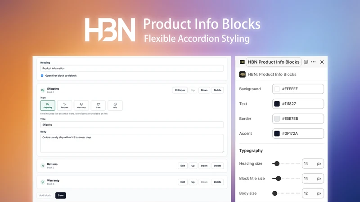Click the 'Block 3' label under Warranty

(50, 184)
